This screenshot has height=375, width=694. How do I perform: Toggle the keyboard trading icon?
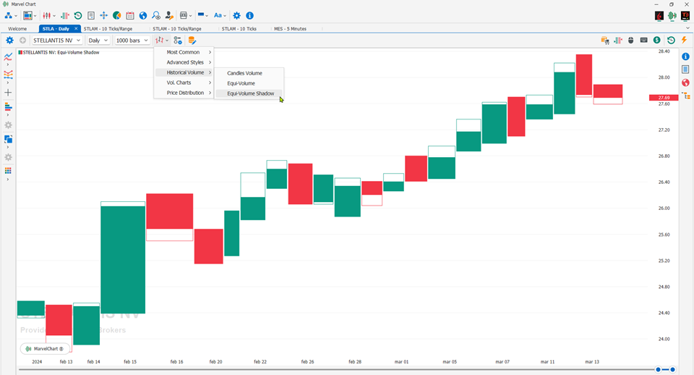[643, 41]
